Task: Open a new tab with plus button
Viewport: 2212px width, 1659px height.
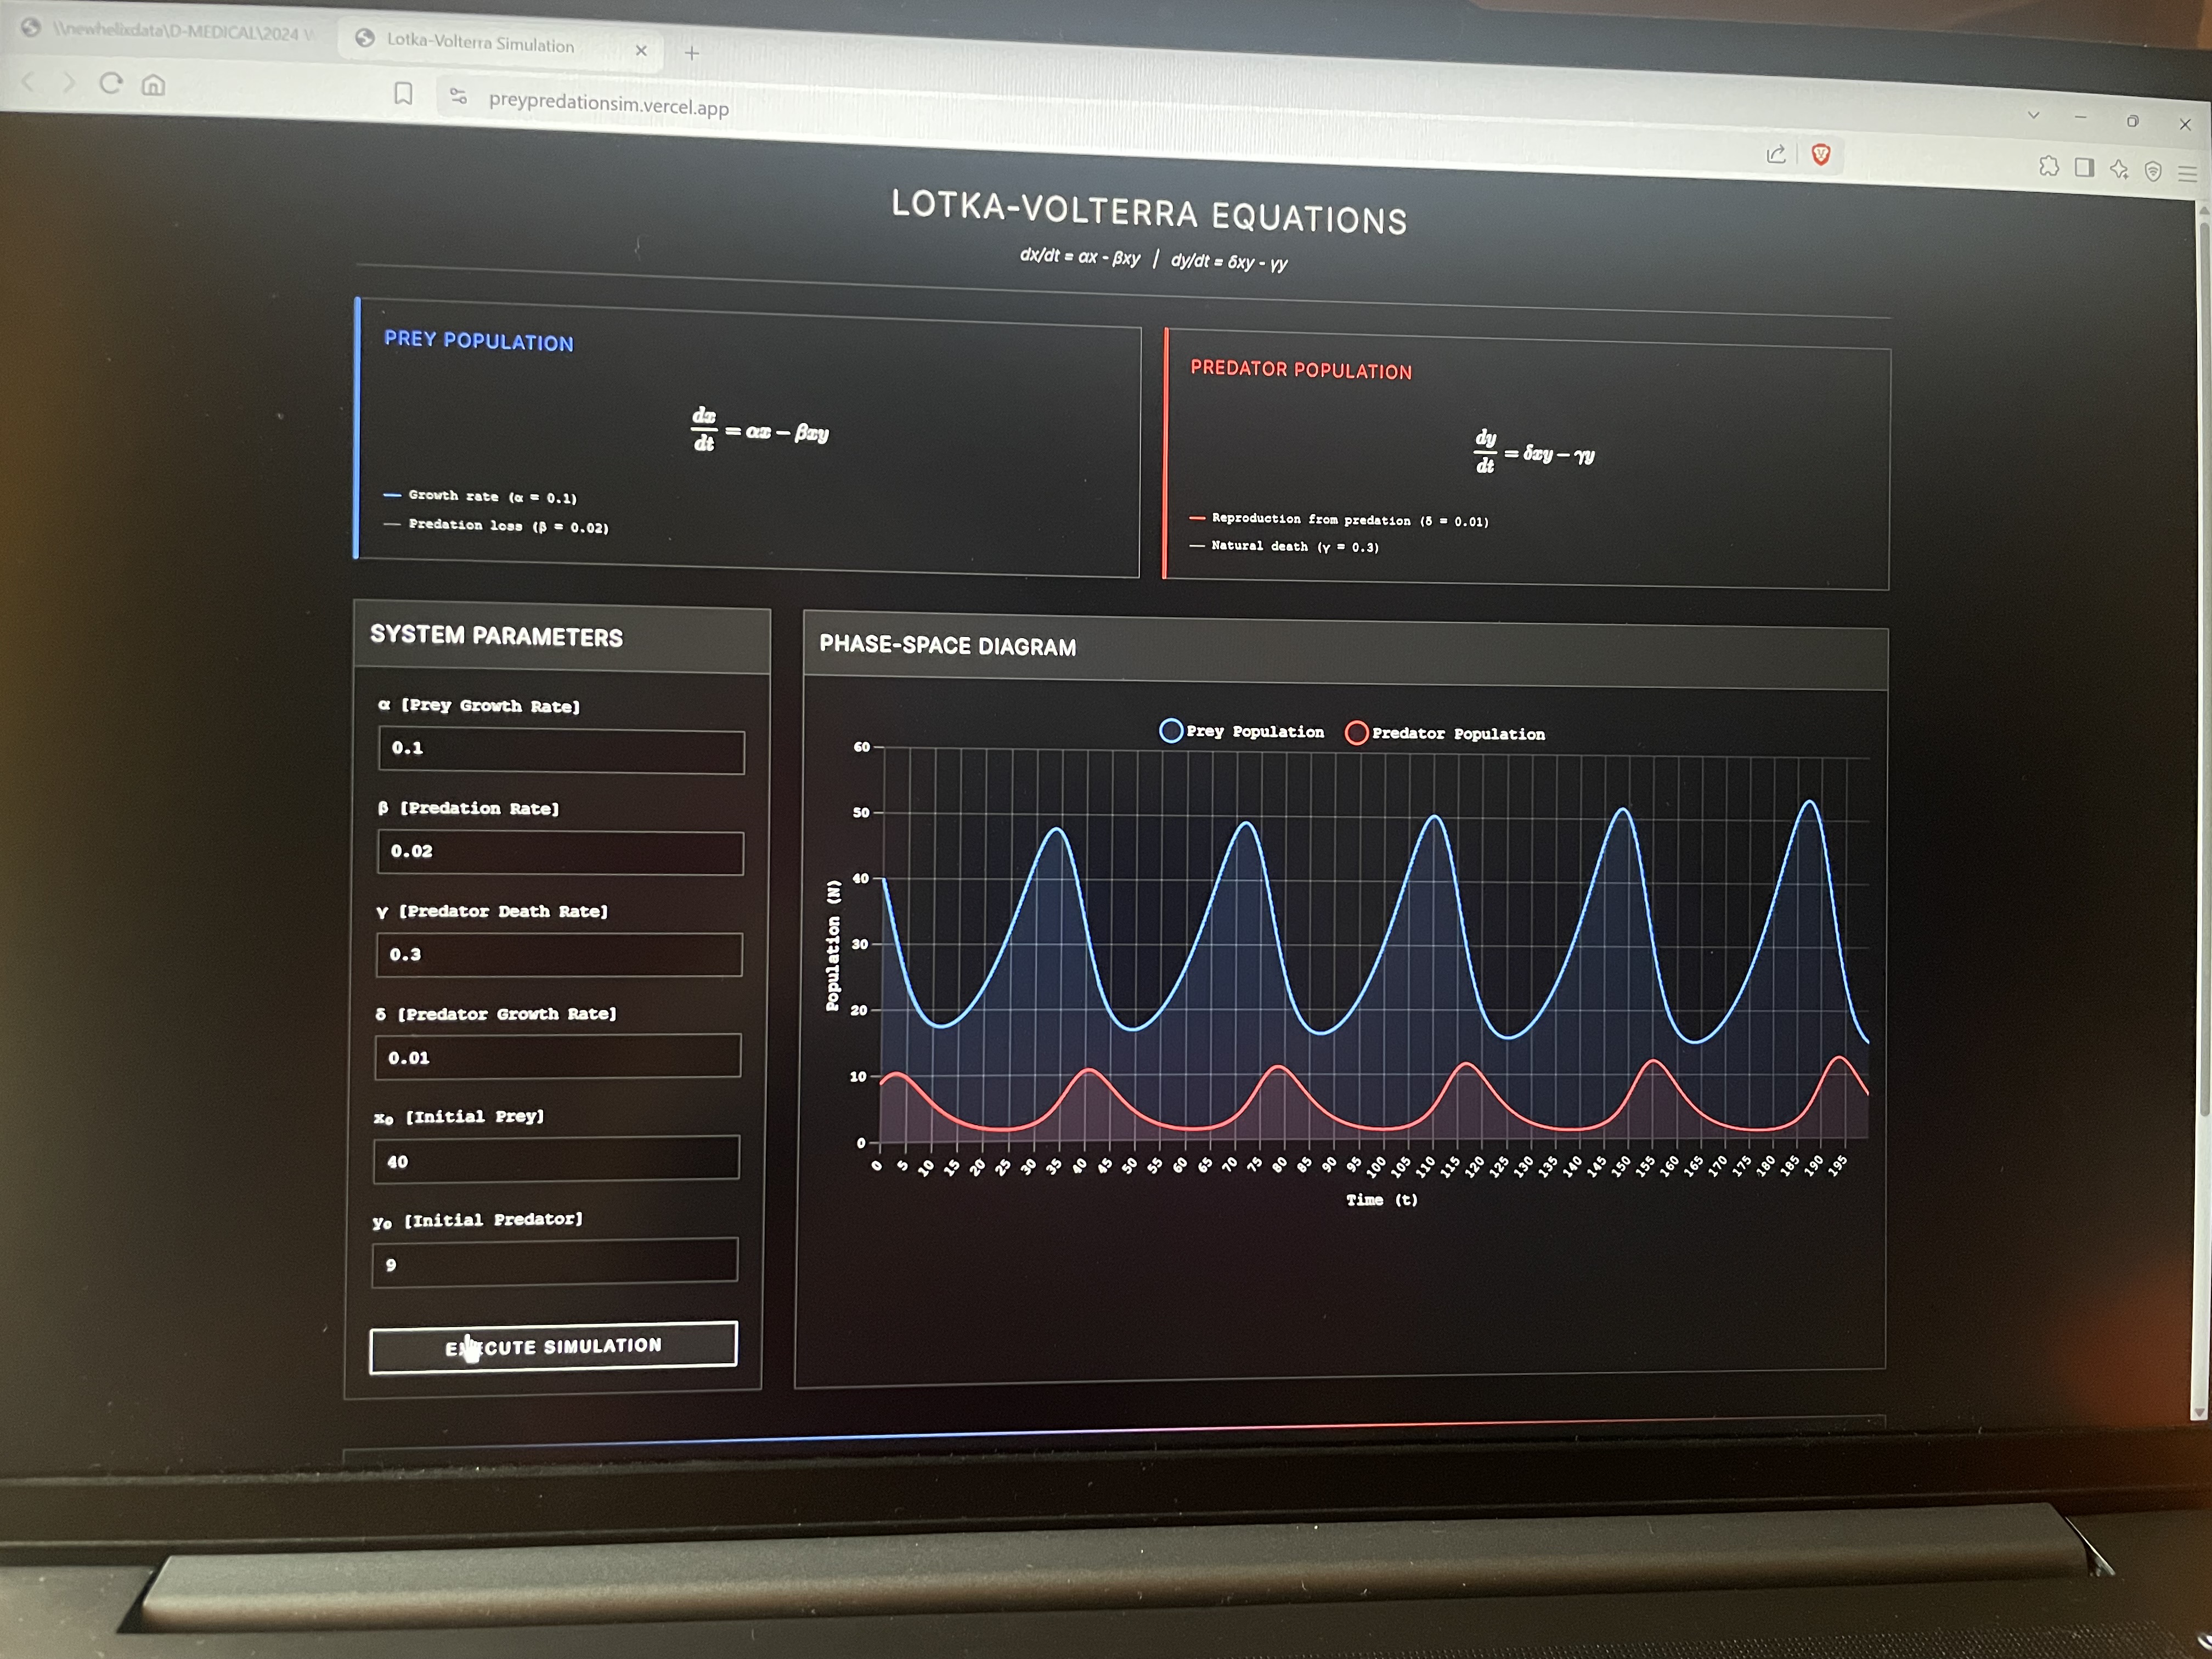Action: click(x=692, y=53)
